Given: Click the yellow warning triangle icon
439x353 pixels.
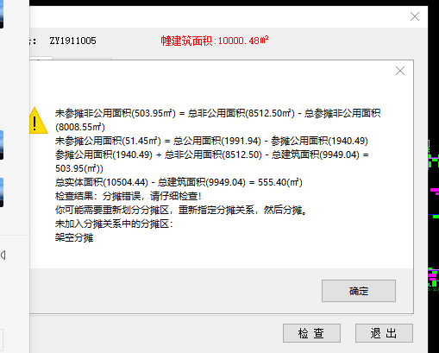Looking at the screenshot, I should click(x=38, y=121).
